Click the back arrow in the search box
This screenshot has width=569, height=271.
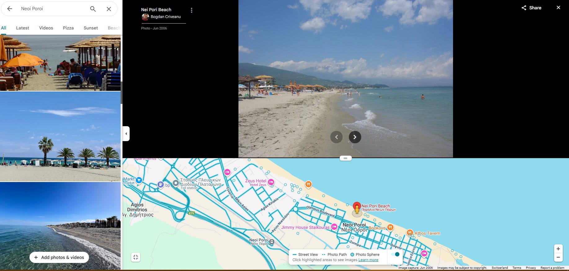tap(10, 9)
